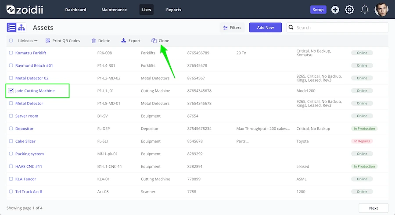This screenshot has height=215, width=395.
Task: Open the Maintenance menu
Action: pyautogui.click(x=114, y=10)
